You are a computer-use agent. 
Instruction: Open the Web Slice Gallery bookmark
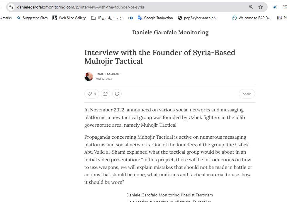click(x=69, y=18)
